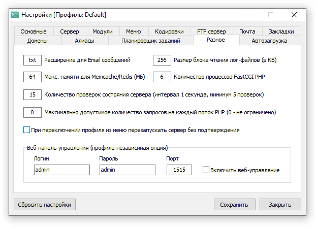Select the 'Порт' field showing 1515
The width and height of the screenshot is (317, 227).
(x=179, y=170)
